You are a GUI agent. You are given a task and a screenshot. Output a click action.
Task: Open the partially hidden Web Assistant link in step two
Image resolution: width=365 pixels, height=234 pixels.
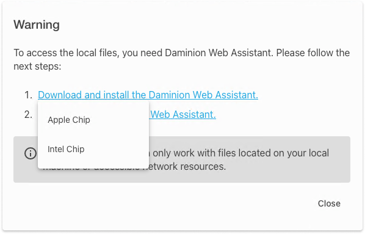182,114
